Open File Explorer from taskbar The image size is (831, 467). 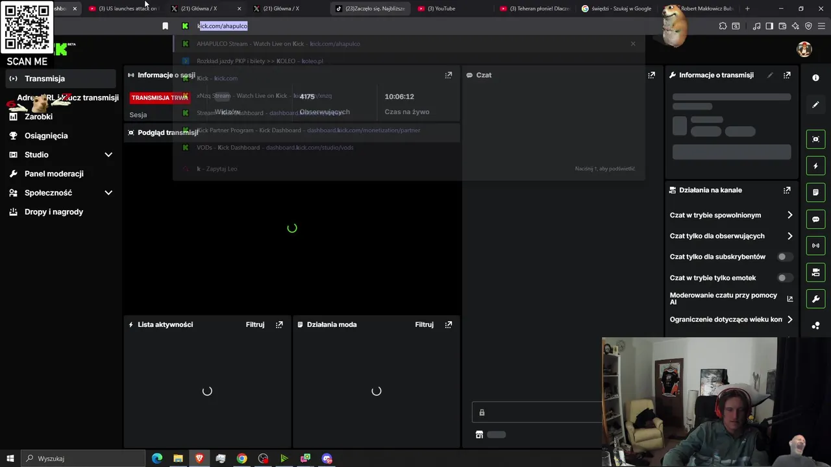pyautogui.click(x=178, y=459)
